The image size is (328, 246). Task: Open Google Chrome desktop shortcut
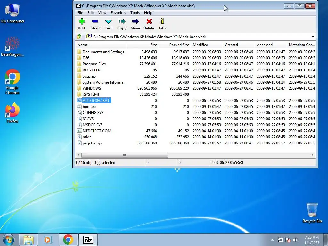[12, 82]
